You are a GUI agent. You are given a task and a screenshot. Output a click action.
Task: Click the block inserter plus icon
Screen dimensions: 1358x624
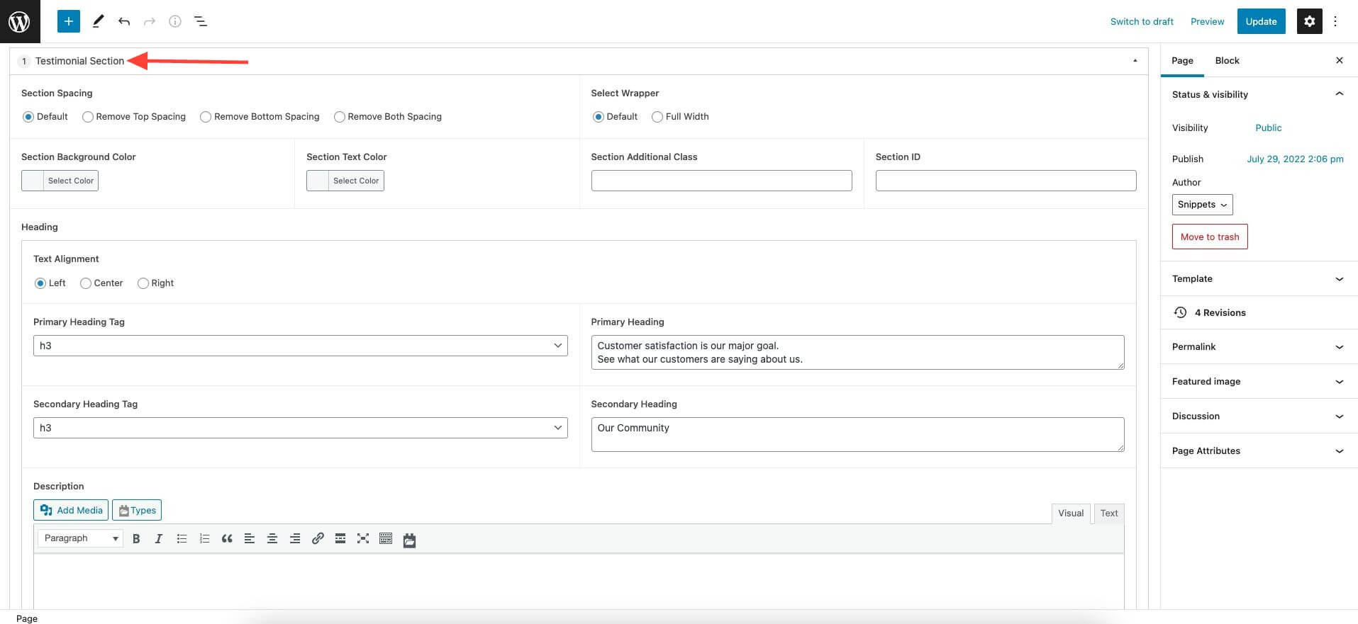69,21
